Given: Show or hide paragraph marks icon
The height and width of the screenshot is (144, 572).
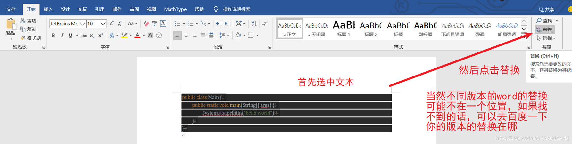Looking at the screenshot, I should (265, 23).
